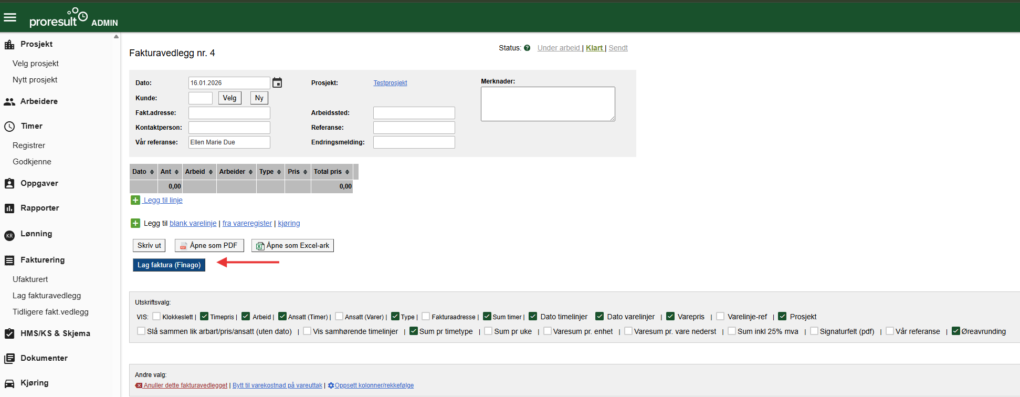Uncheck the Timepris checkbox
Image resolution: width=1020 pixels, height=397 pixels.
(x=204, y=316)
